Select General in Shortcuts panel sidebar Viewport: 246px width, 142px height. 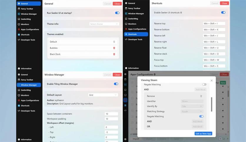point(136,3)
